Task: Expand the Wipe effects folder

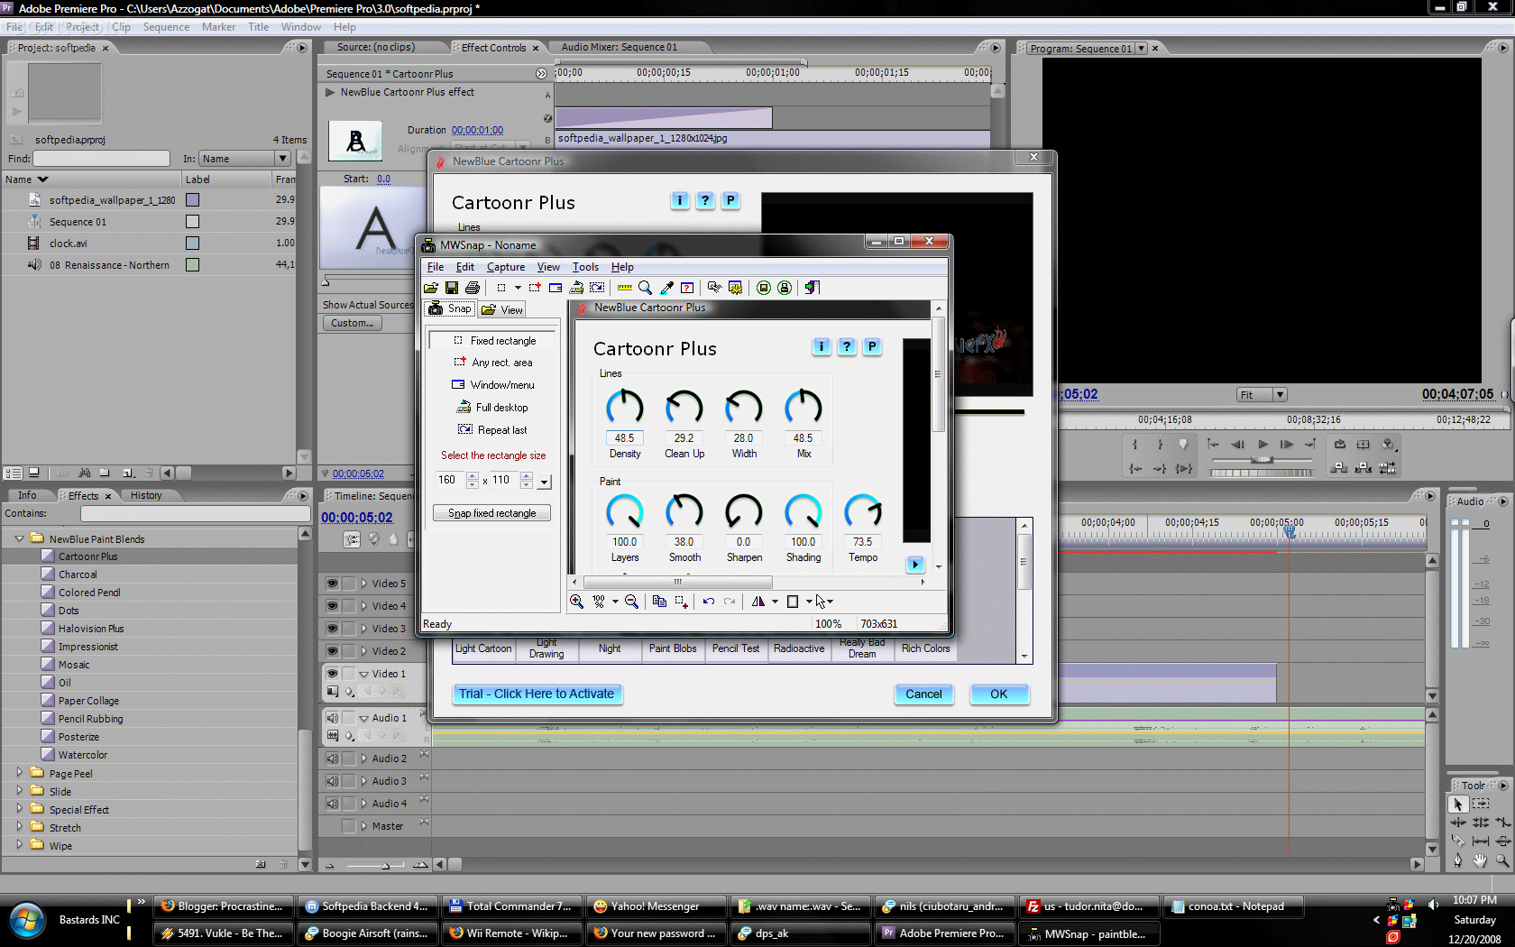Action: (x=19, y=845)
